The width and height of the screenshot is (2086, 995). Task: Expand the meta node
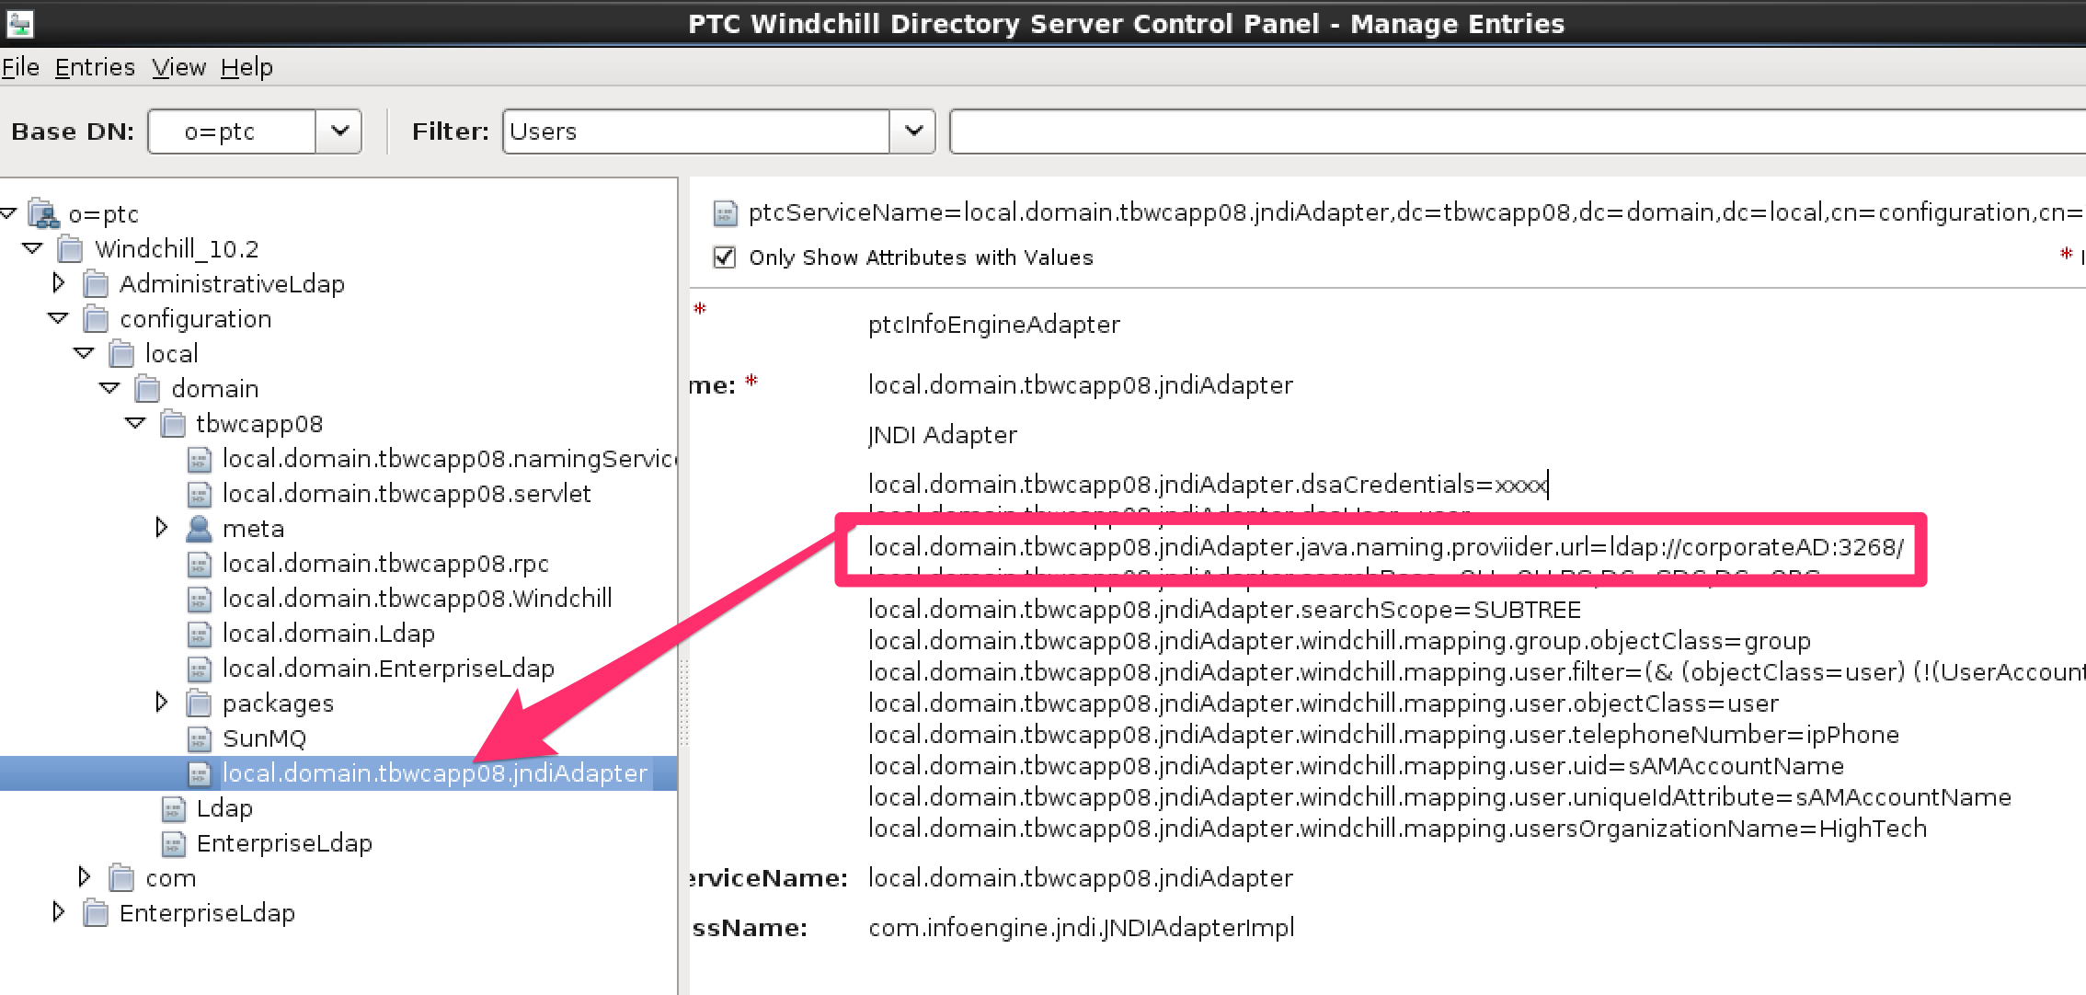coord(162,528)
